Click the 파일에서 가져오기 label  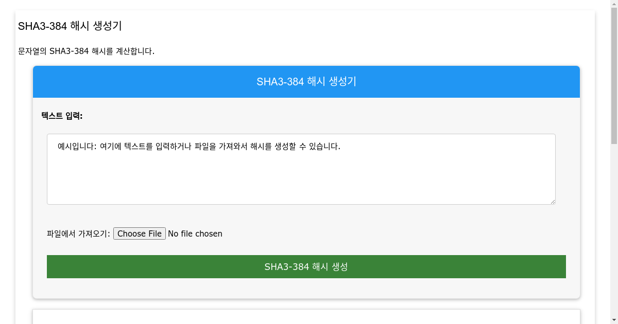click(x=77, y=232)
